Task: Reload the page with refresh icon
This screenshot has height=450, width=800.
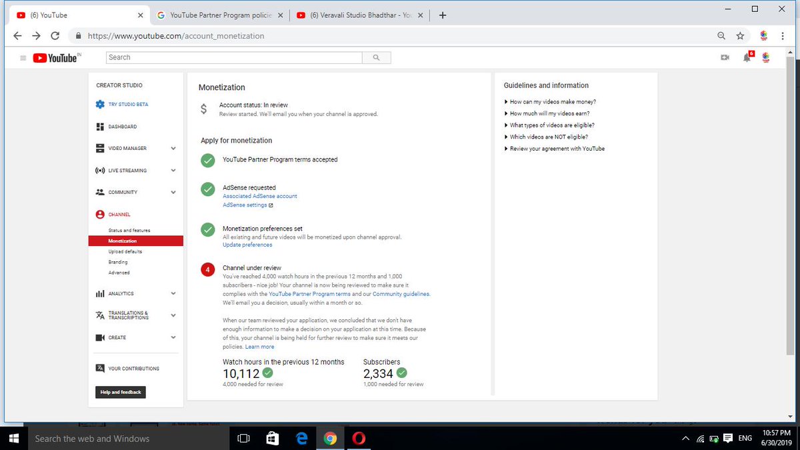Action: 55,35
